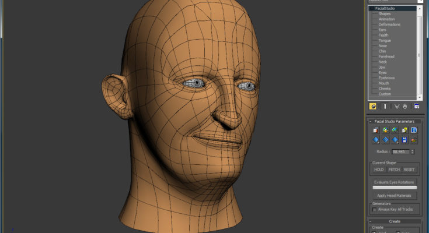Click the middle blue diamond icon
This screenshot has height=233, width=429.
[x=385, y=140]
